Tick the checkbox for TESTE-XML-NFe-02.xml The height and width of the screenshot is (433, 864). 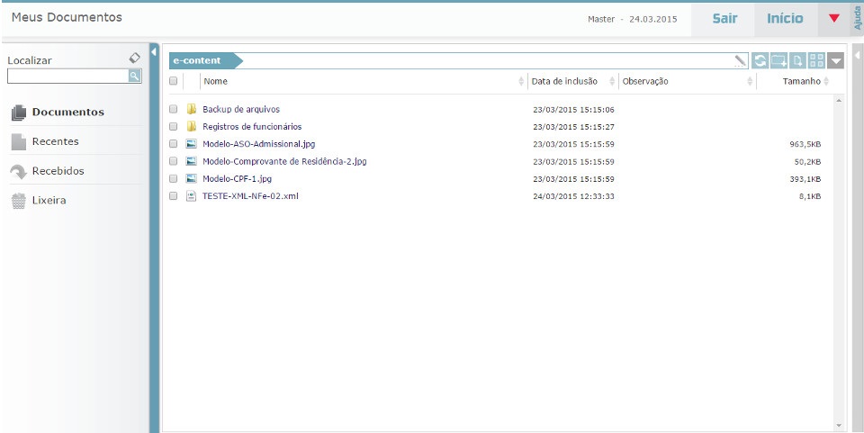coord(174,196)
